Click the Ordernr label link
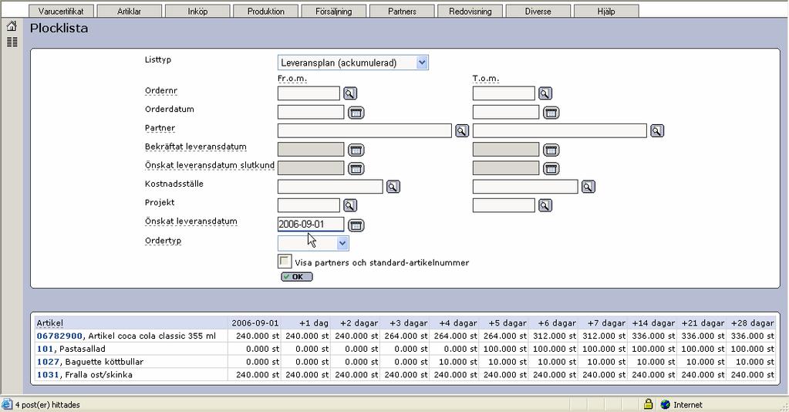Viewport: 789px width, 412px height. (161, 91)
